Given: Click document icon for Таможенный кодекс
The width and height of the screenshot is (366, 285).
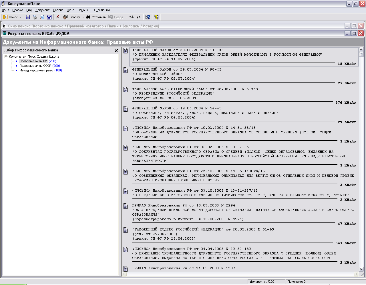Looking at the screenshot, I should click(126, 230).
